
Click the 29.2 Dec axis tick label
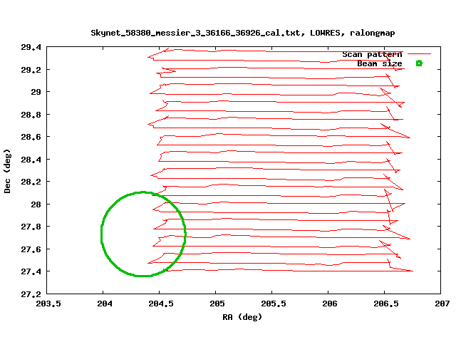[31, 70]
